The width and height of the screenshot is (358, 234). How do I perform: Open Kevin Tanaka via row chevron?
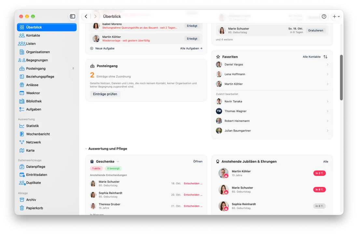pyautogui.click(x=327, y=102)
